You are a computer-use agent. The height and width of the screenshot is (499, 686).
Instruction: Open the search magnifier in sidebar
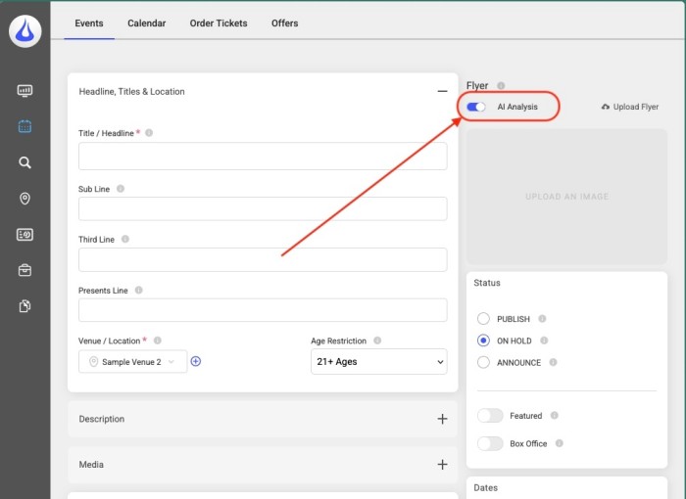click(24, 162)
